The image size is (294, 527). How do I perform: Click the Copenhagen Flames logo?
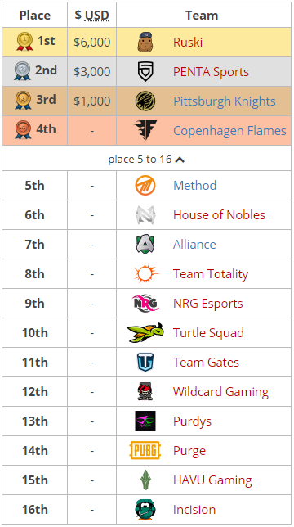click(x=145, y=130)
